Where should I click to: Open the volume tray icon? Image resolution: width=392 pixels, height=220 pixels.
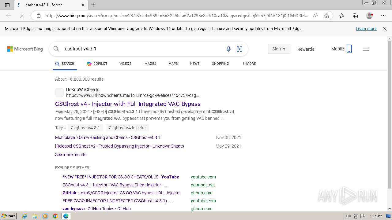348,216
